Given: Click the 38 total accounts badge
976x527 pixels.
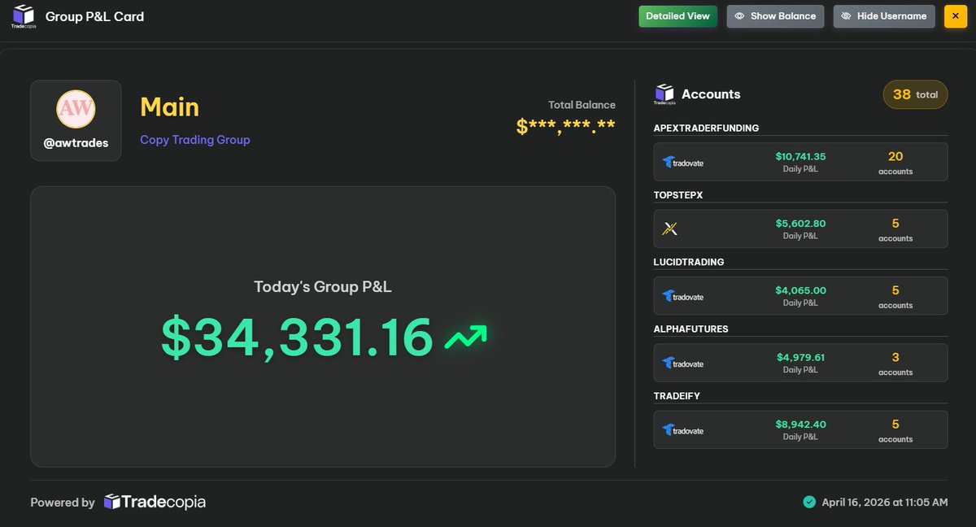Looking at the screenshot, I should [915, 94].
